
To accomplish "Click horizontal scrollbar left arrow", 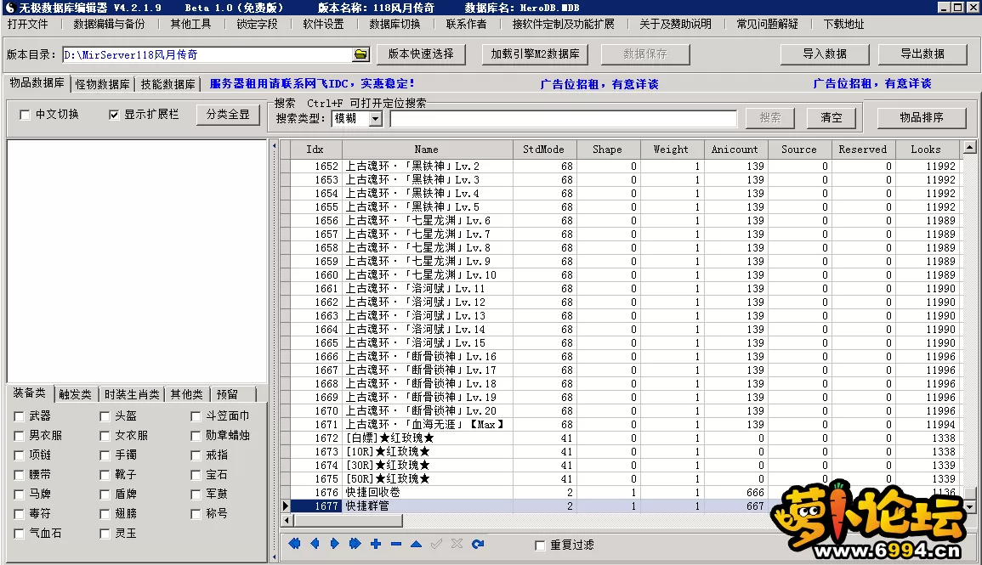I will coord(287,521).
